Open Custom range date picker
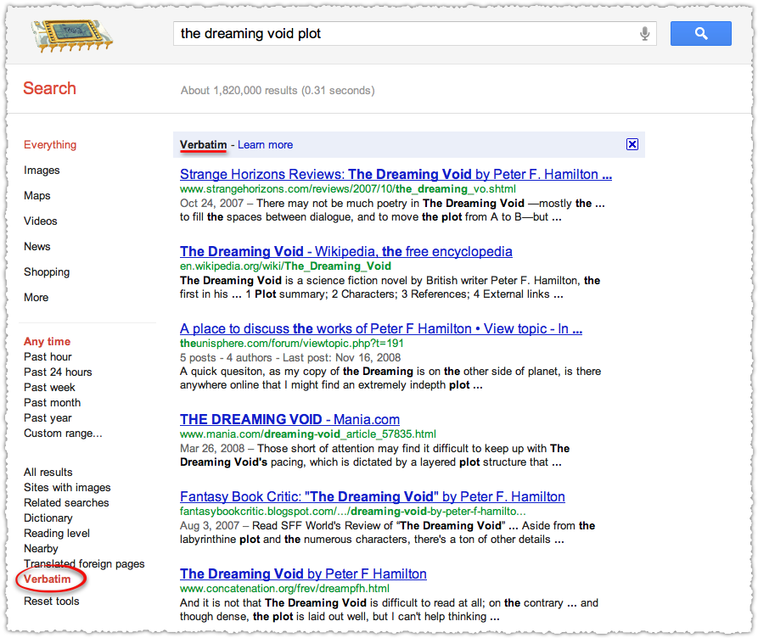 (64, 433)
